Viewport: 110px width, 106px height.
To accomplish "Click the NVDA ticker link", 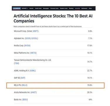I will point(27,46).
